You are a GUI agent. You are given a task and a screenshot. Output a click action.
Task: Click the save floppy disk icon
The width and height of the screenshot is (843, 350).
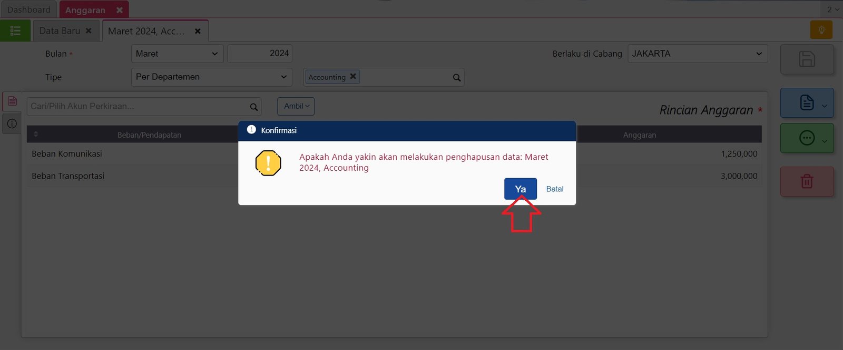click(x=807, y=59)
